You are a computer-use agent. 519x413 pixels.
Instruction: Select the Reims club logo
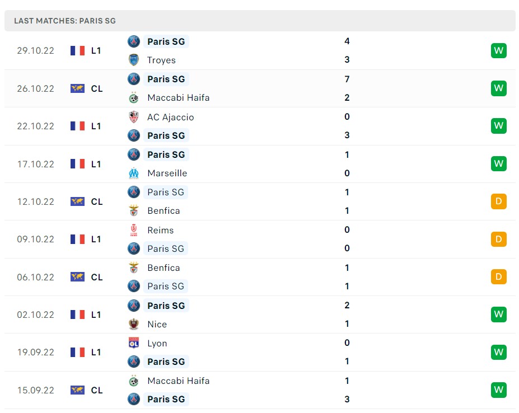point(133,230)
